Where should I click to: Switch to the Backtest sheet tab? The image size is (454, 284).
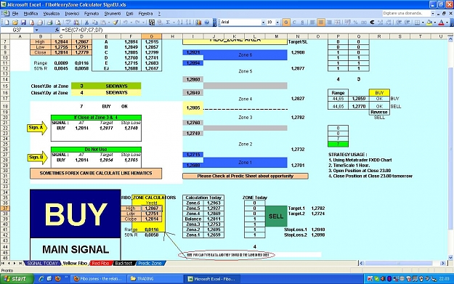123,263
